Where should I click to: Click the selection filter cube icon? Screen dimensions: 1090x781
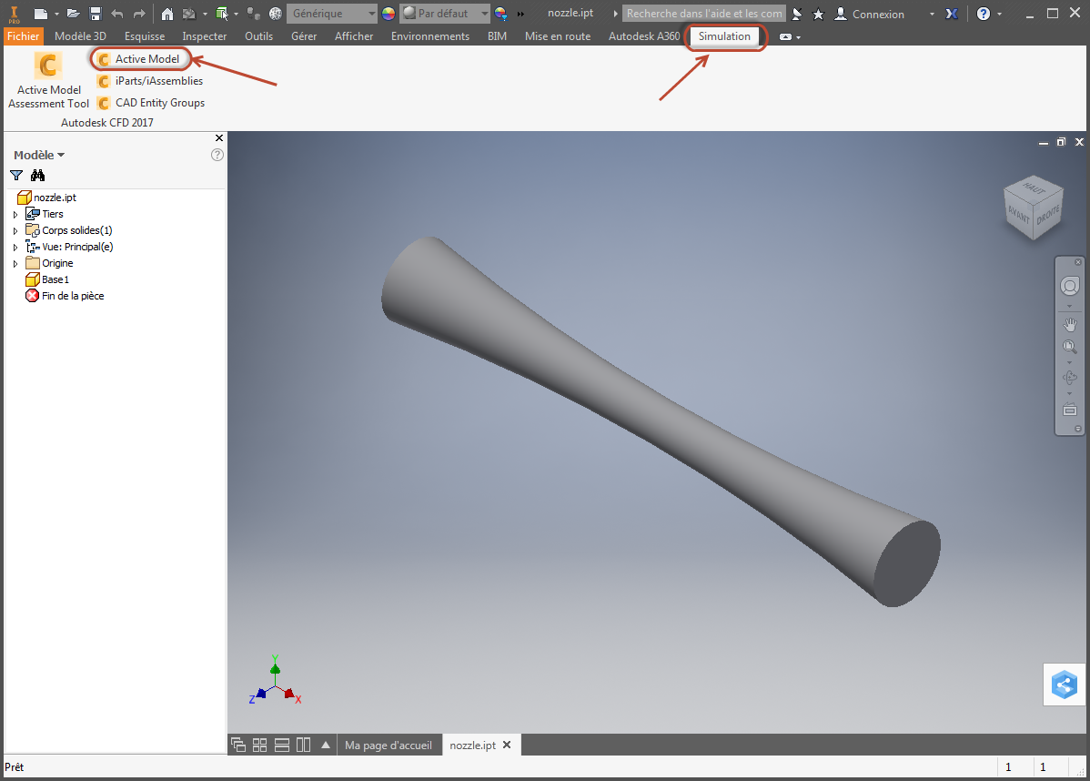click(222, 14)
